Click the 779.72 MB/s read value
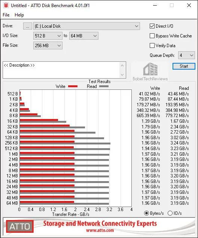Image resolution: width=198 pixels, height=238 pixels. coord(177,116)
